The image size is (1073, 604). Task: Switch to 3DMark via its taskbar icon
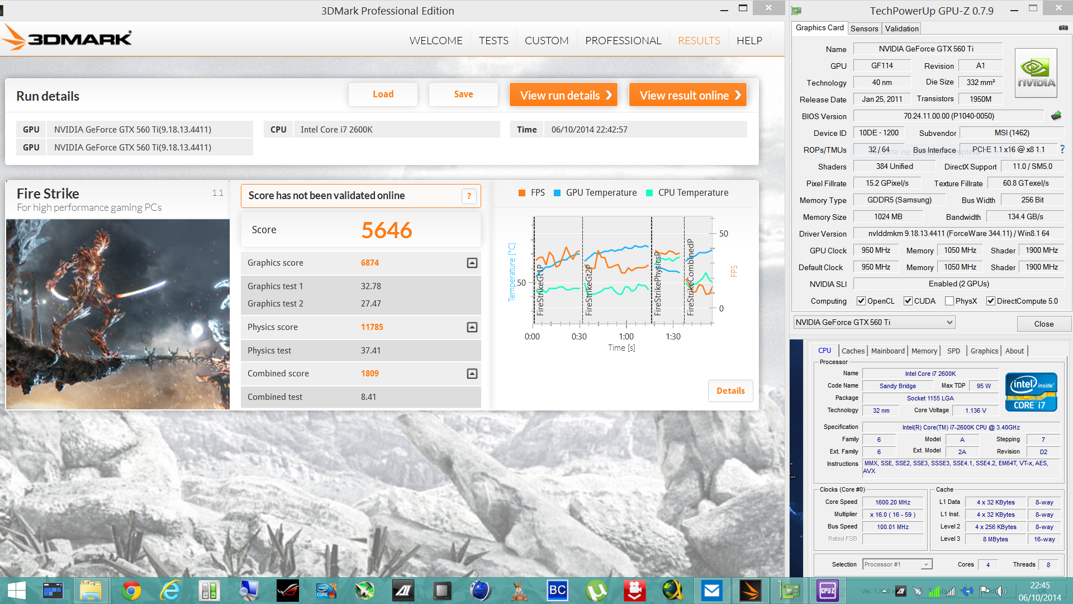click(x=750, y=591)
